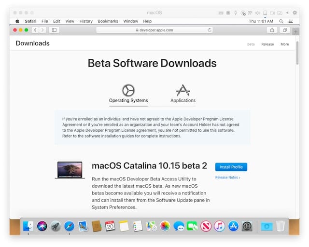Select the Applications category icon

point(183,90)
